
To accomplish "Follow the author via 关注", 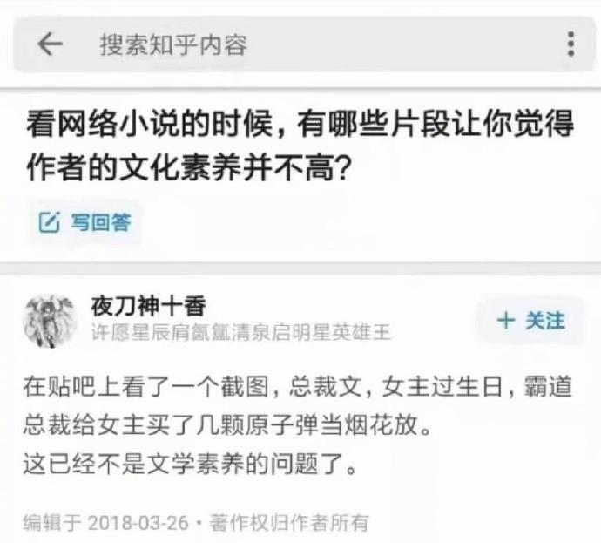I will pos(530,321).
